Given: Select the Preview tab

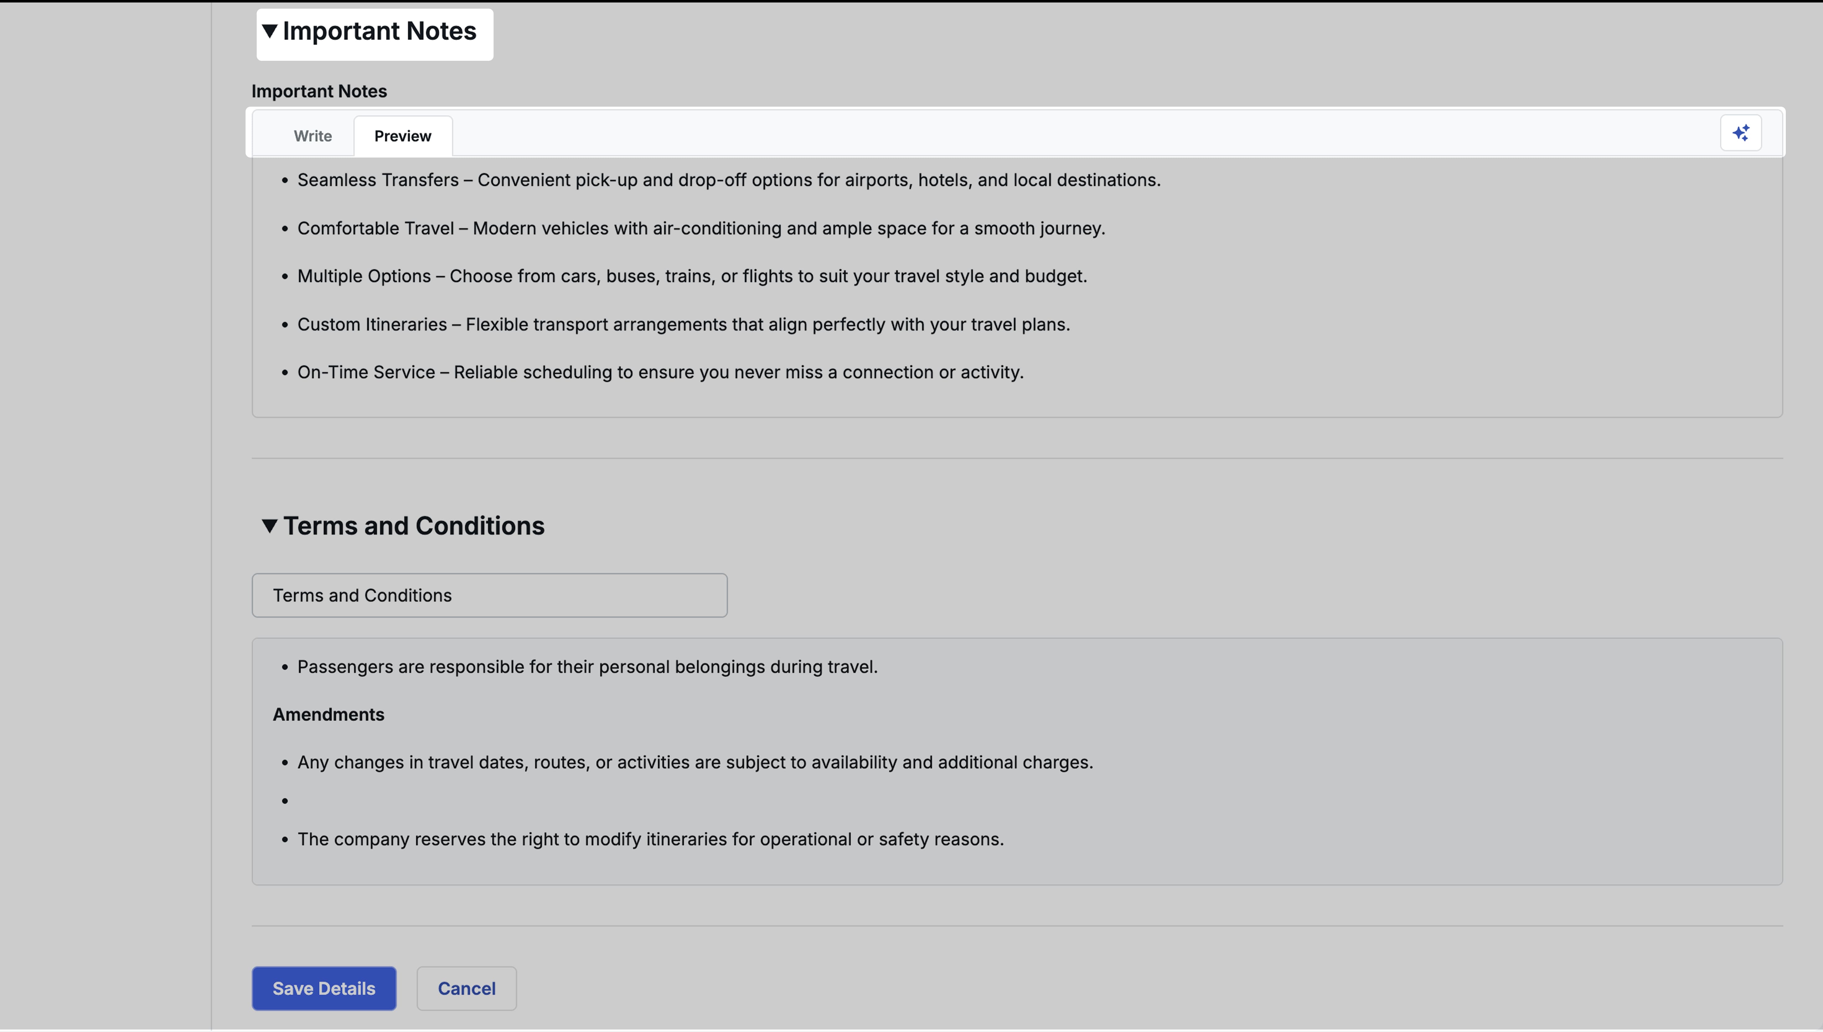Looking at the screenshot, I should (402, 136).
